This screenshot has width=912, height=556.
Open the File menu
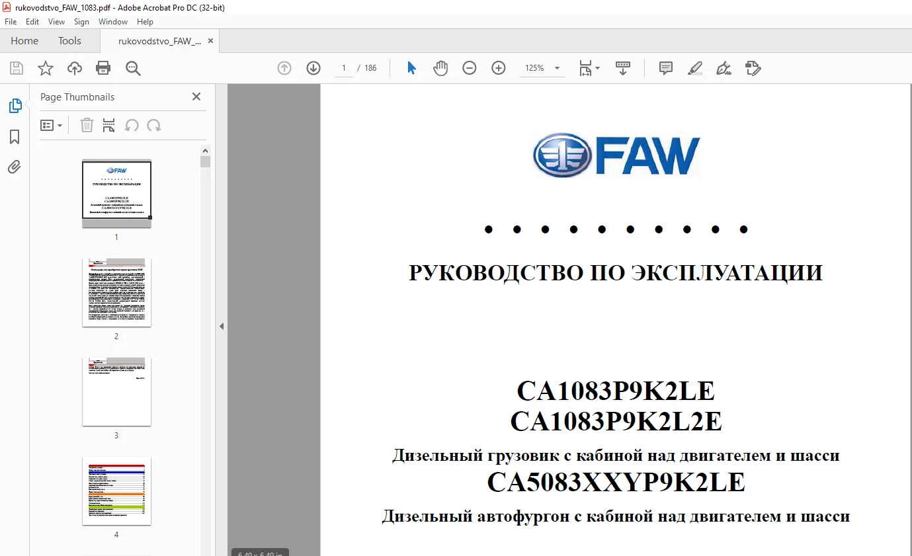click(x=11, y=22)
